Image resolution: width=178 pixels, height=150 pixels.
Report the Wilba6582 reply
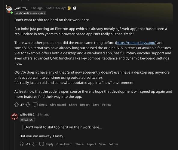(91, 144)
